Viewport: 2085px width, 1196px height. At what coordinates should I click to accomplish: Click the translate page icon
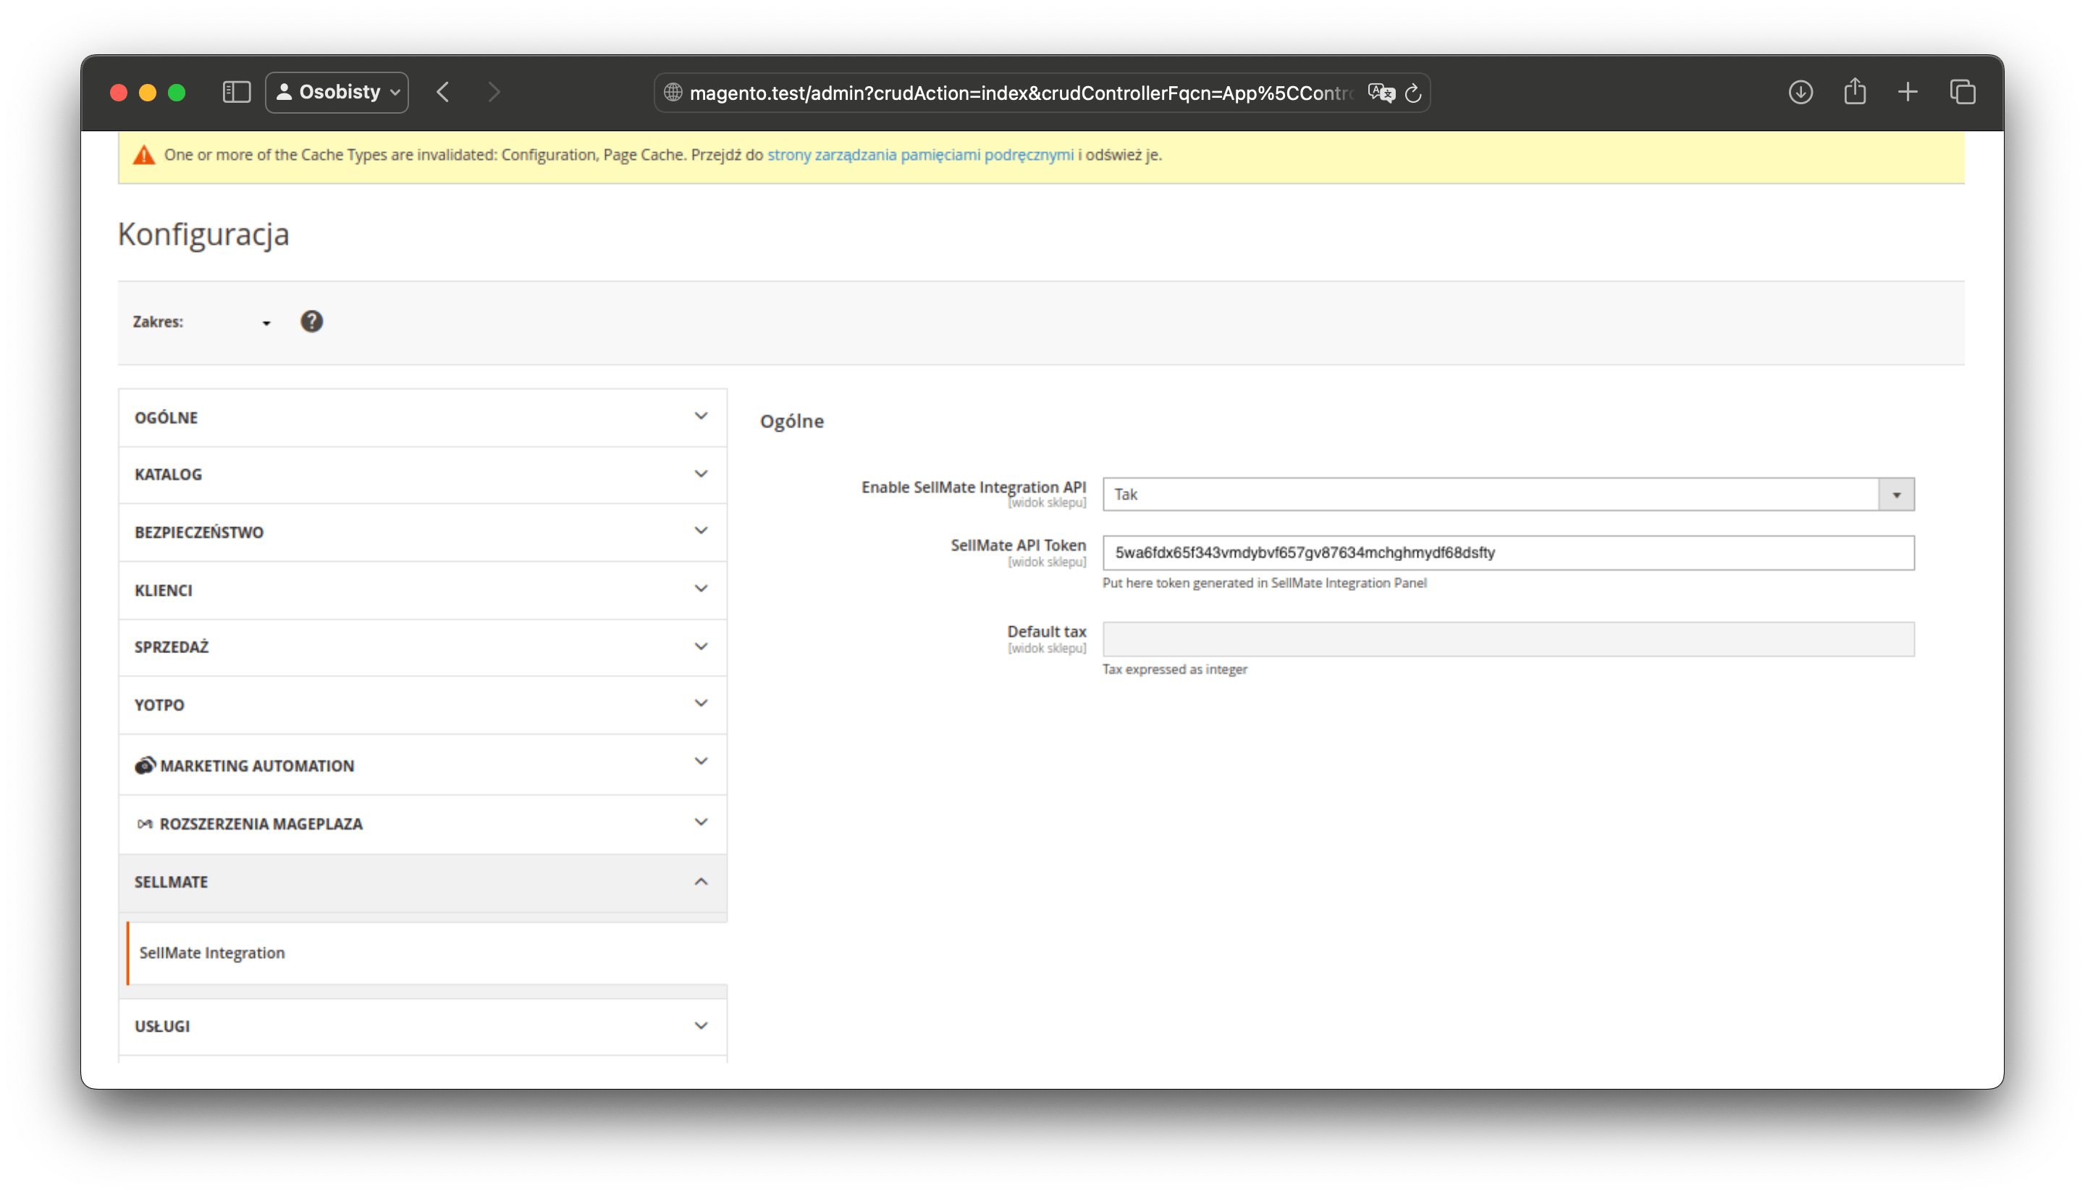(x=1381, y=93)
